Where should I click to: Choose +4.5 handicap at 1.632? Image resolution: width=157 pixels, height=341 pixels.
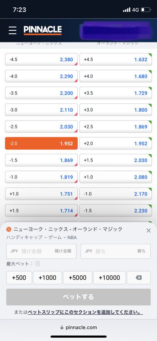[x=116, y=60]
